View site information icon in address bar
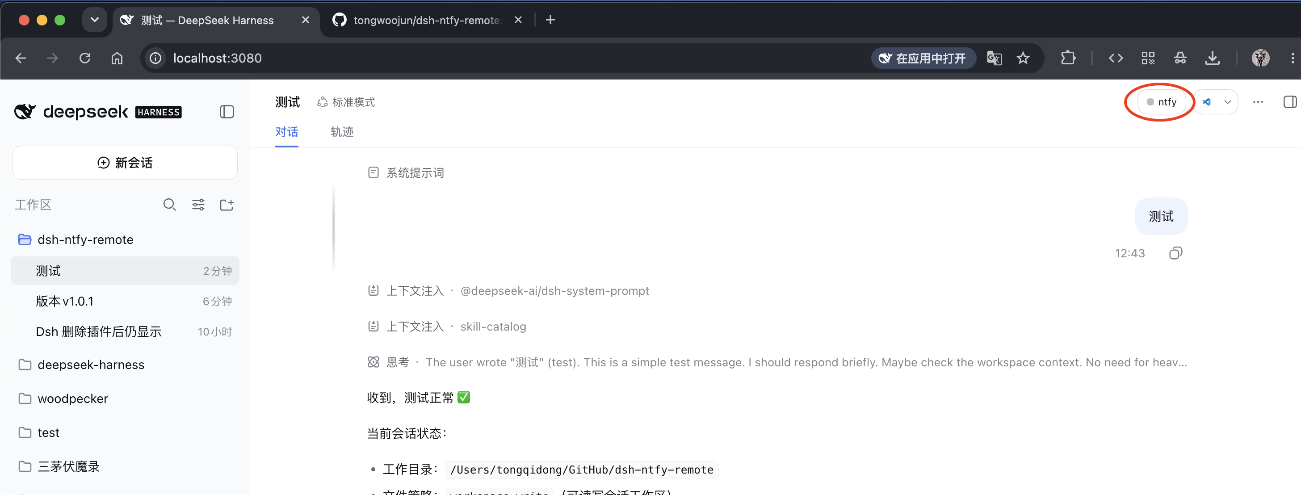The height and width of the screenshot is (495, 1301). tap(155, 58)
